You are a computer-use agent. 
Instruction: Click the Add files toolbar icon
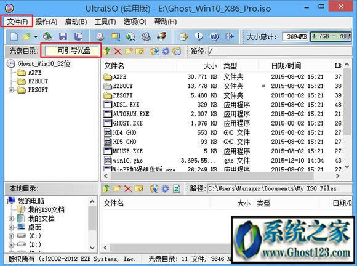(x=183, y=36)
